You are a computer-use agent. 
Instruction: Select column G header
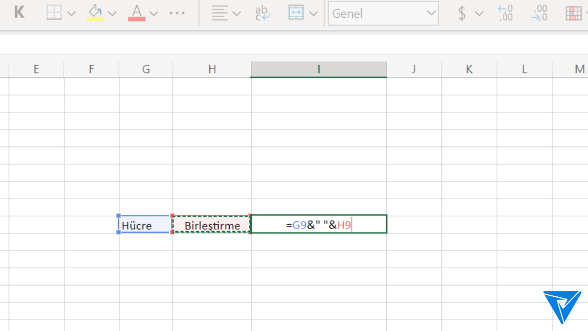point(146,69)
